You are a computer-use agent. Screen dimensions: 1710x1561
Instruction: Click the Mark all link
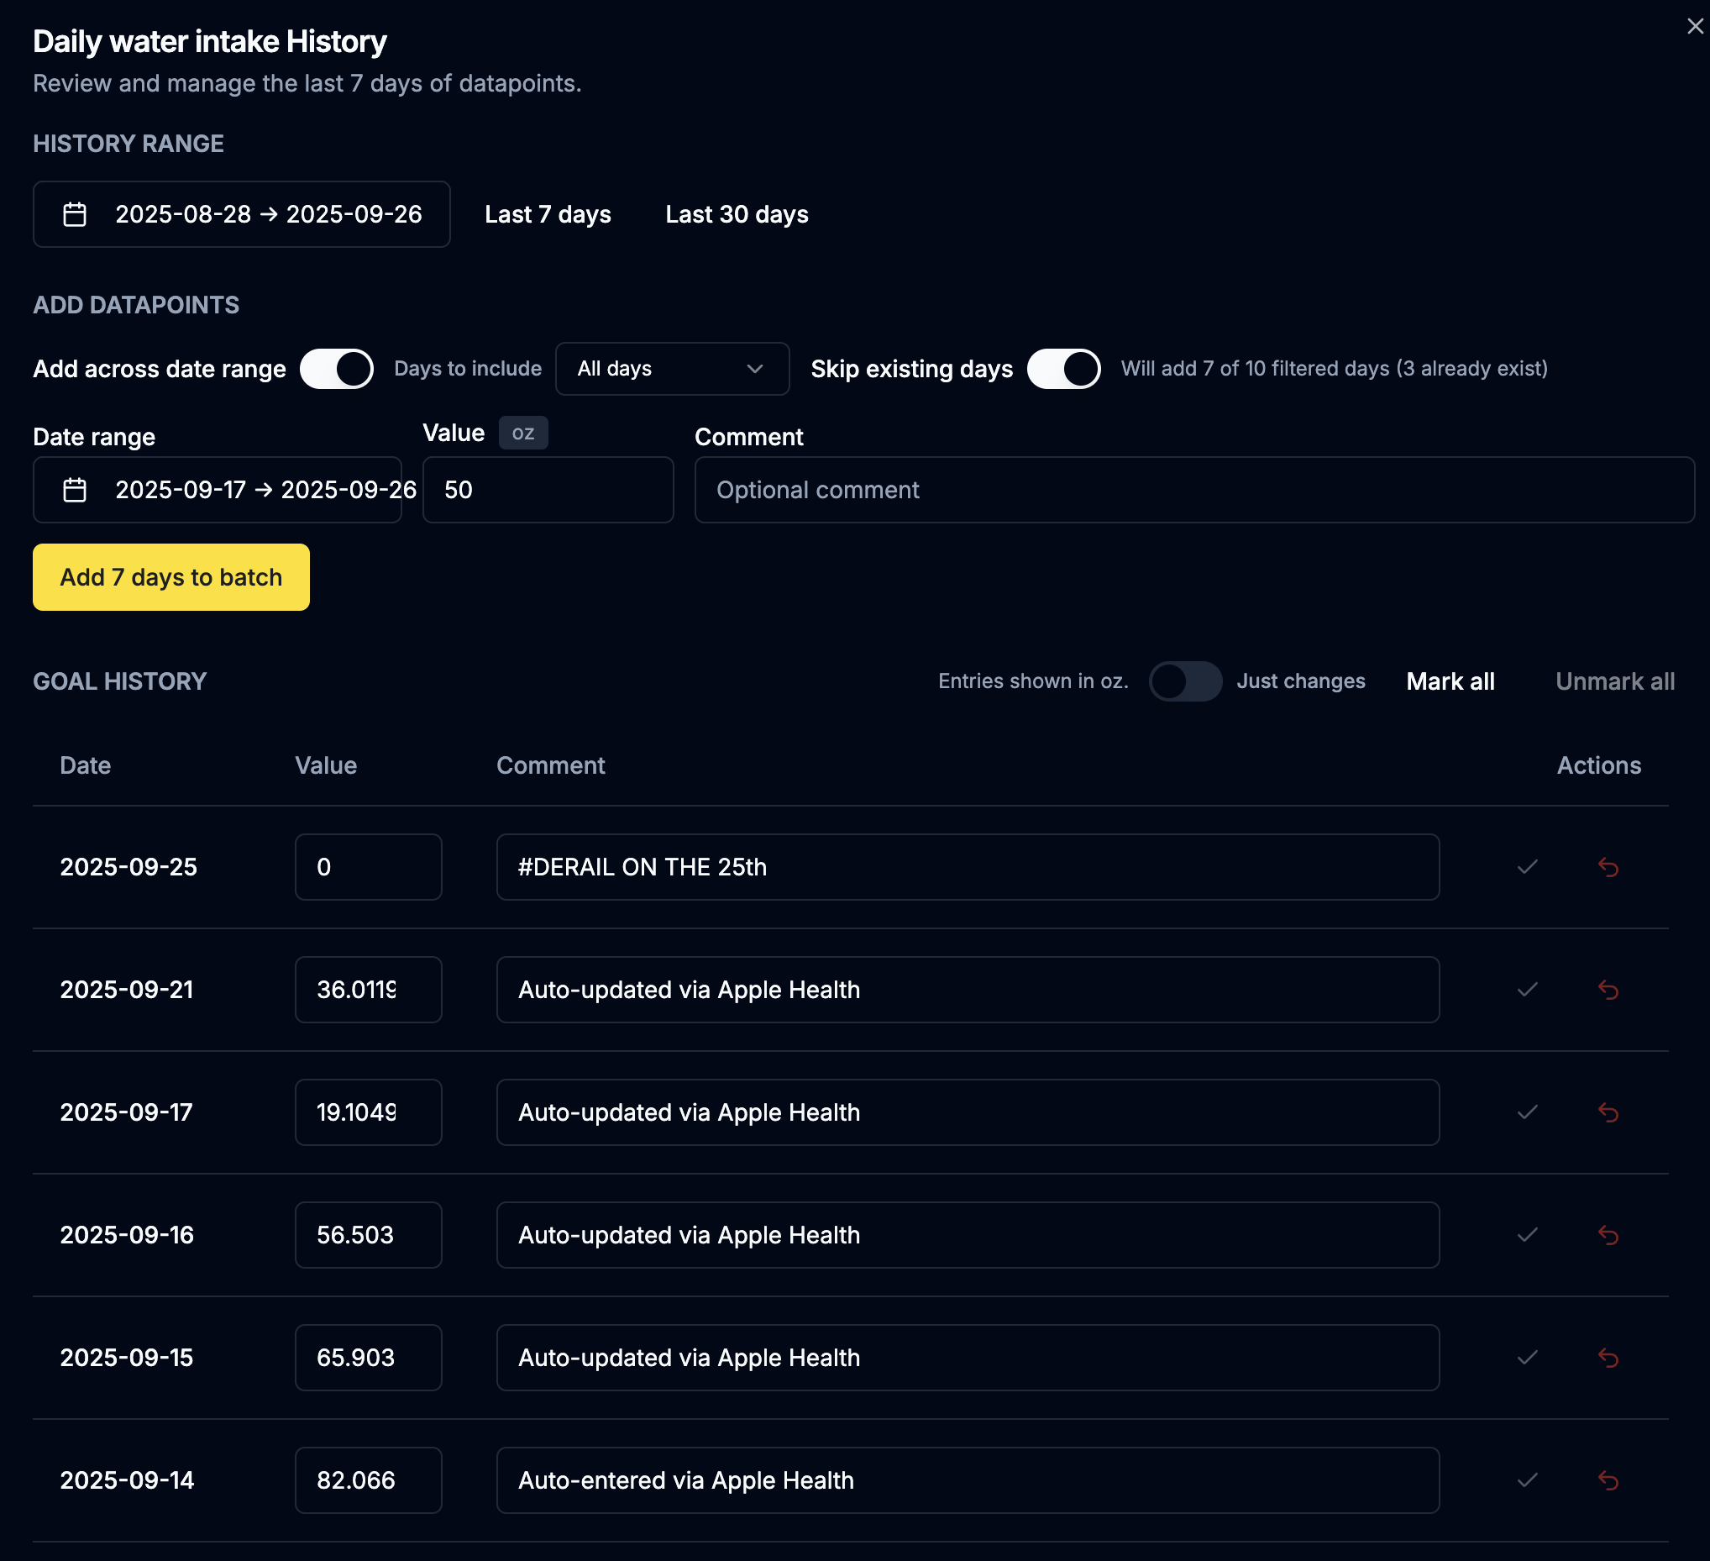[x=1450, y=681]
